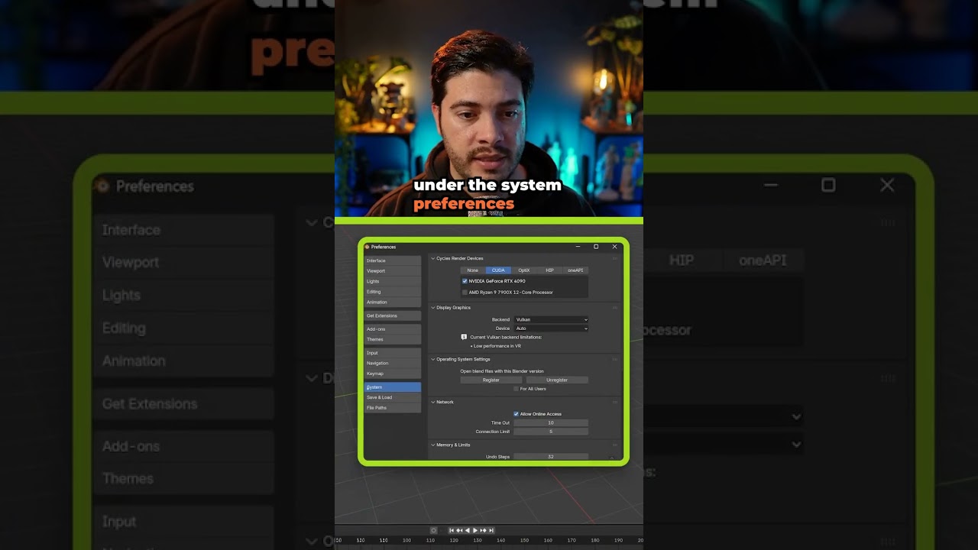Click the Undo Steps value field
This screenshot has width=978, height=550.
point(551,457)
